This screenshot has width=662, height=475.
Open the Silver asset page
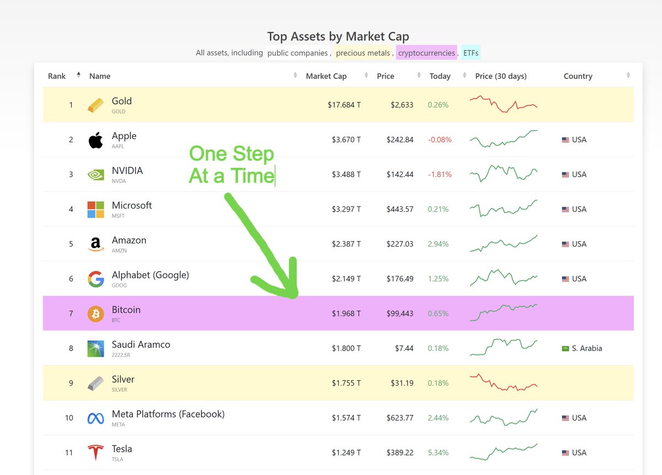pyautogui.click(x=123, y=379)
